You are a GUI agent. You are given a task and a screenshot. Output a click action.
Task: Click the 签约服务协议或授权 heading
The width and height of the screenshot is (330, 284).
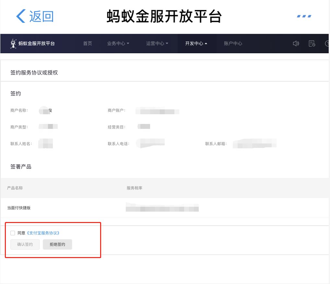(34, 73)
